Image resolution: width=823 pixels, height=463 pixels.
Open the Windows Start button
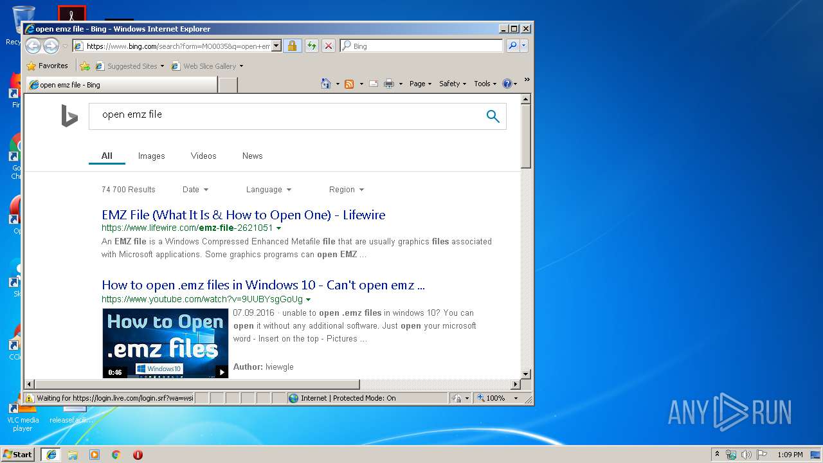pyautogui.click(x=17, y=454)
